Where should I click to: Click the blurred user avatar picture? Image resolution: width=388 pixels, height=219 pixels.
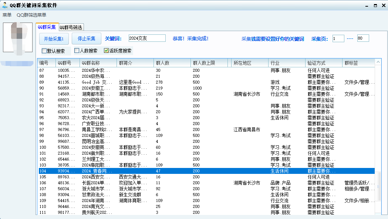point(17,37)
